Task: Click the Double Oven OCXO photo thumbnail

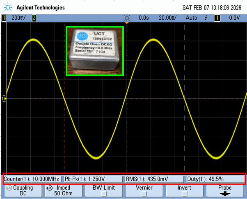Action: click(x=95, y=51)
